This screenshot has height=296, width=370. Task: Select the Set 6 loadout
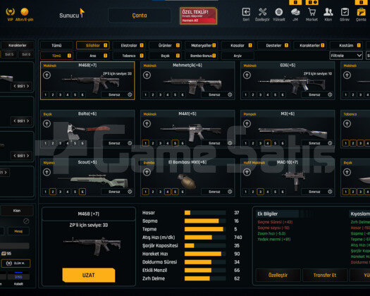(26, 54)
